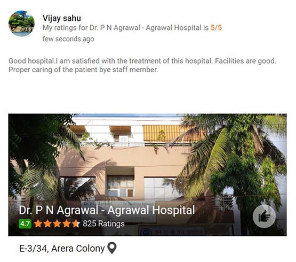Click the orange 5/5 rating score
This screenshot has width=296, height=262.
pos(216,28)
